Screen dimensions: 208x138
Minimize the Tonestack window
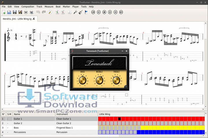(x=122, y=51)
